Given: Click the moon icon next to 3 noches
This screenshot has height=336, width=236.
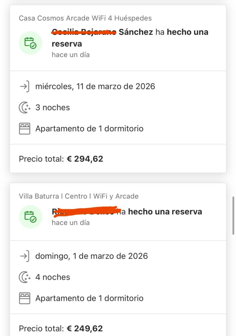Looking at the screenshot, I should (24, 108).
